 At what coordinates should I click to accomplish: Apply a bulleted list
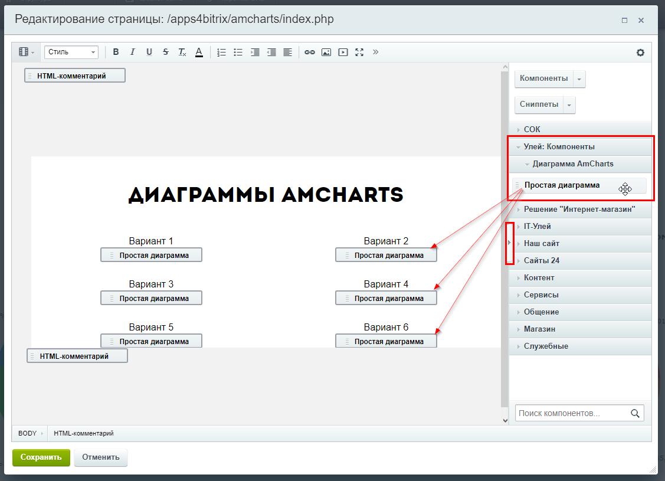pos(238,52)
